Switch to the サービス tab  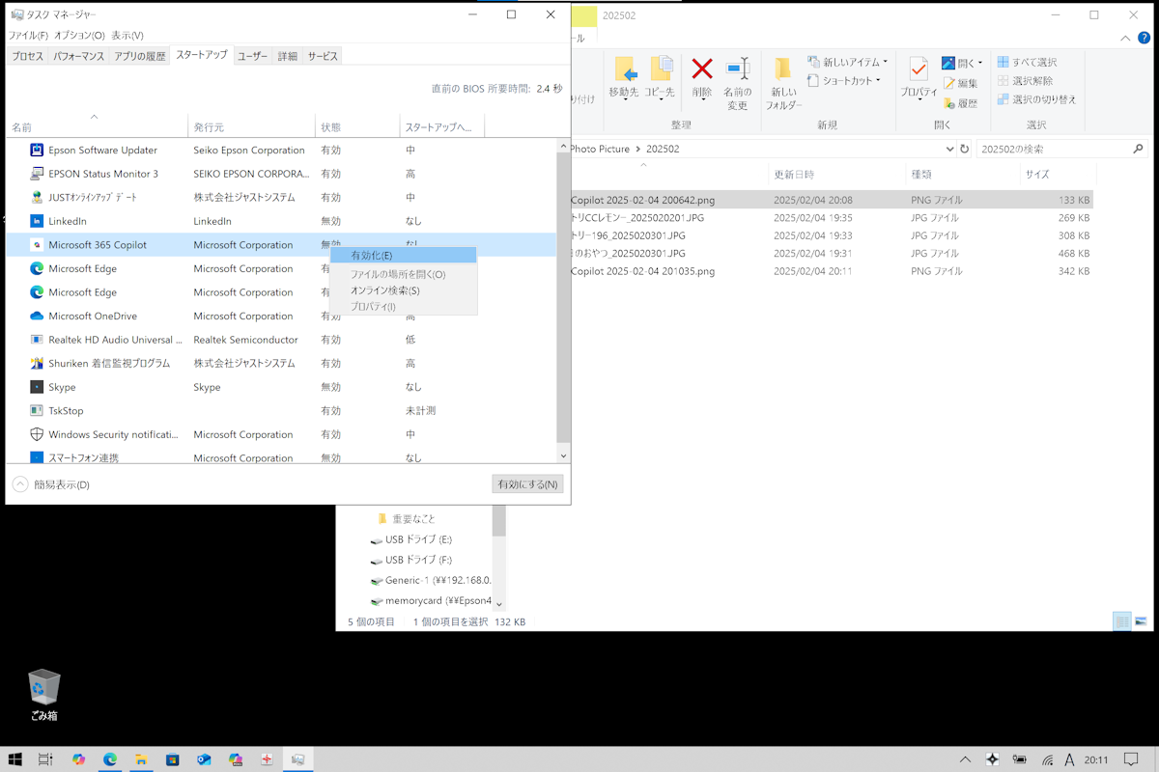(x=323, y=56)
